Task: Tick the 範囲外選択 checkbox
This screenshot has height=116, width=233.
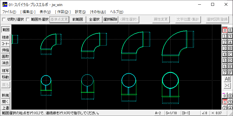Action: click(28, 19)
